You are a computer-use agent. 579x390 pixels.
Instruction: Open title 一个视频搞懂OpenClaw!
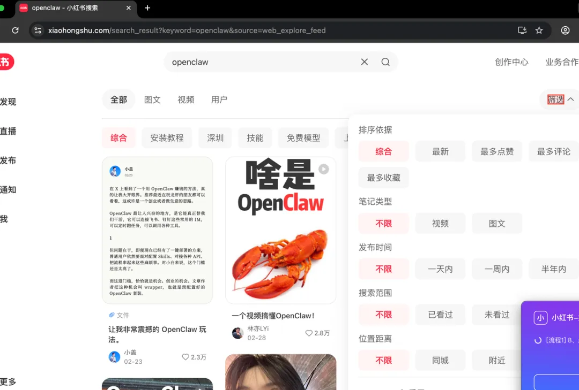(273, 316)
